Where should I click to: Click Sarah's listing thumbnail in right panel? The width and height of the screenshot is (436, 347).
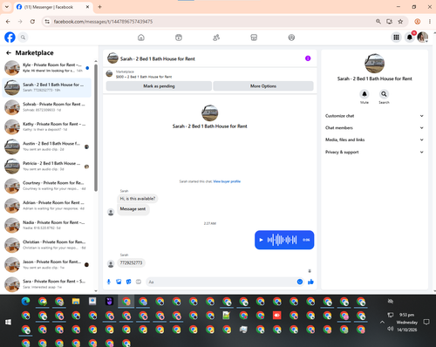(374, 64)
